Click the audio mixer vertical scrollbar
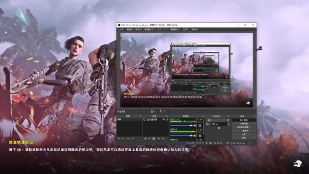Viewport: 309px width, 174px height. (x=204, y=127)
